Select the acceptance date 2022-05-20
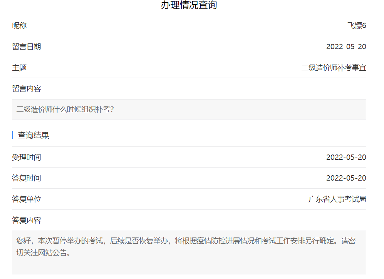The height and width of the screenshot is (279, 384). point(346,157)
